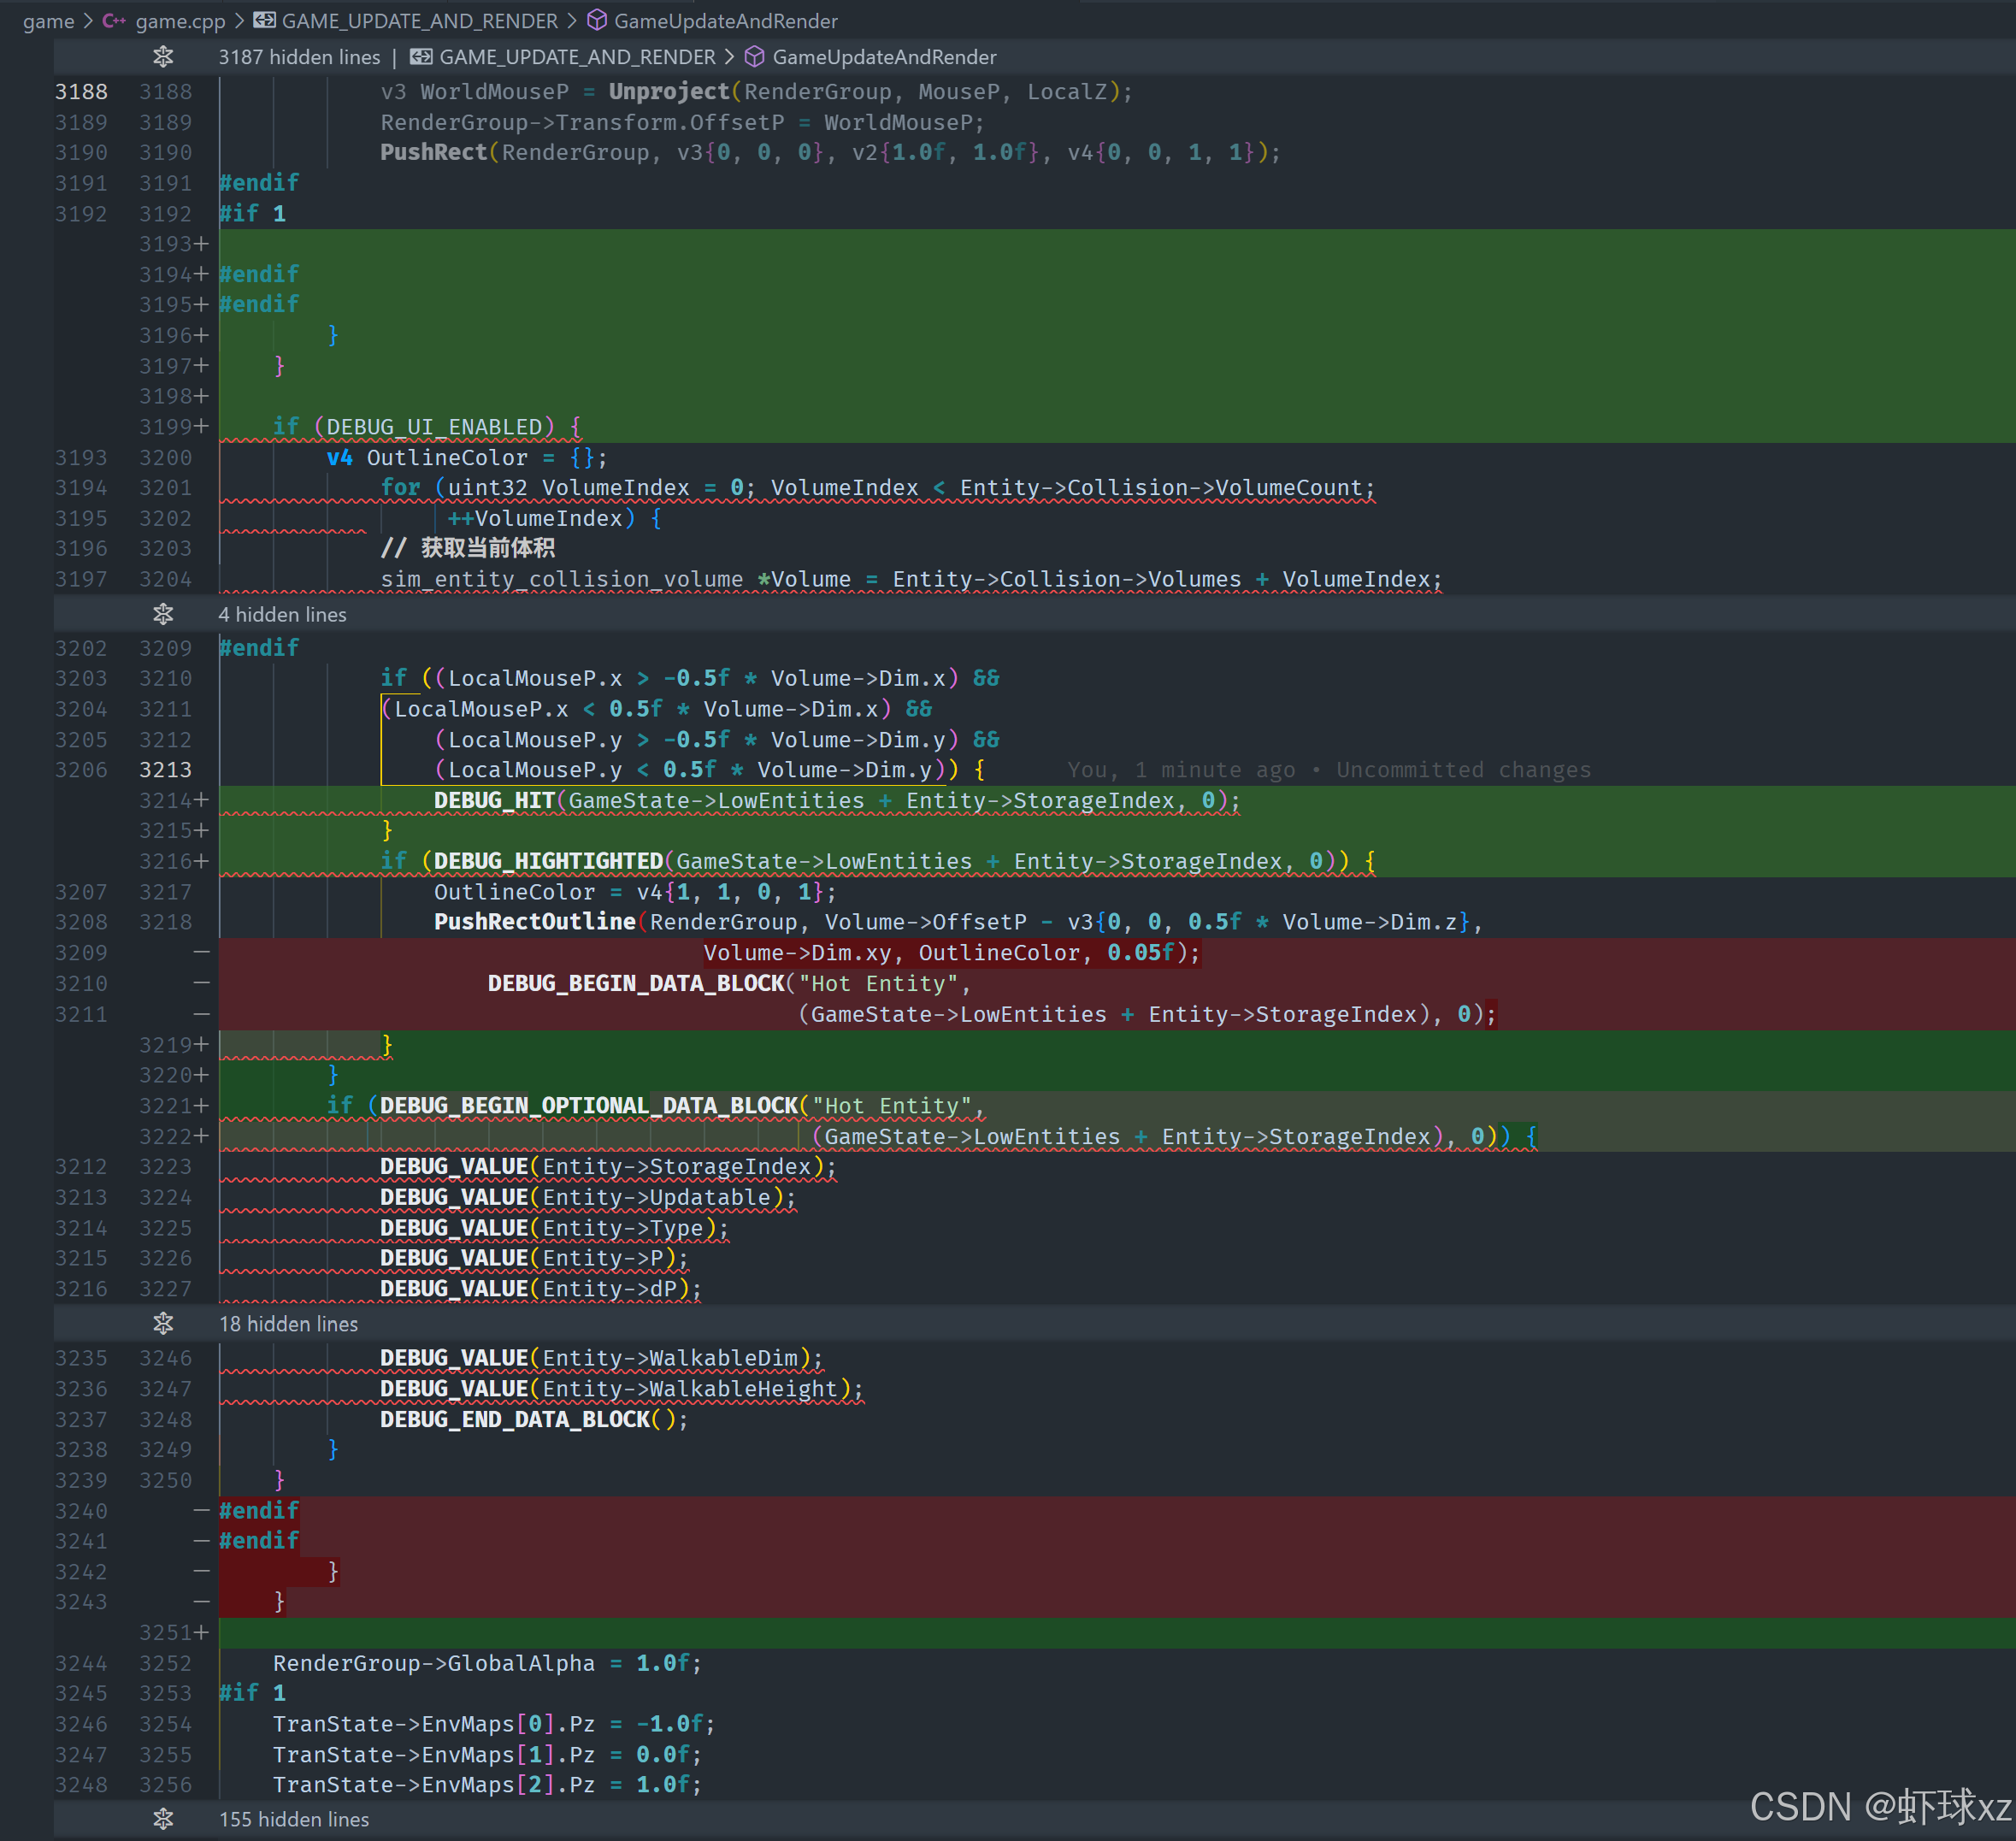Click the unfold icon for 3187 hidden lines

[163, 57]
